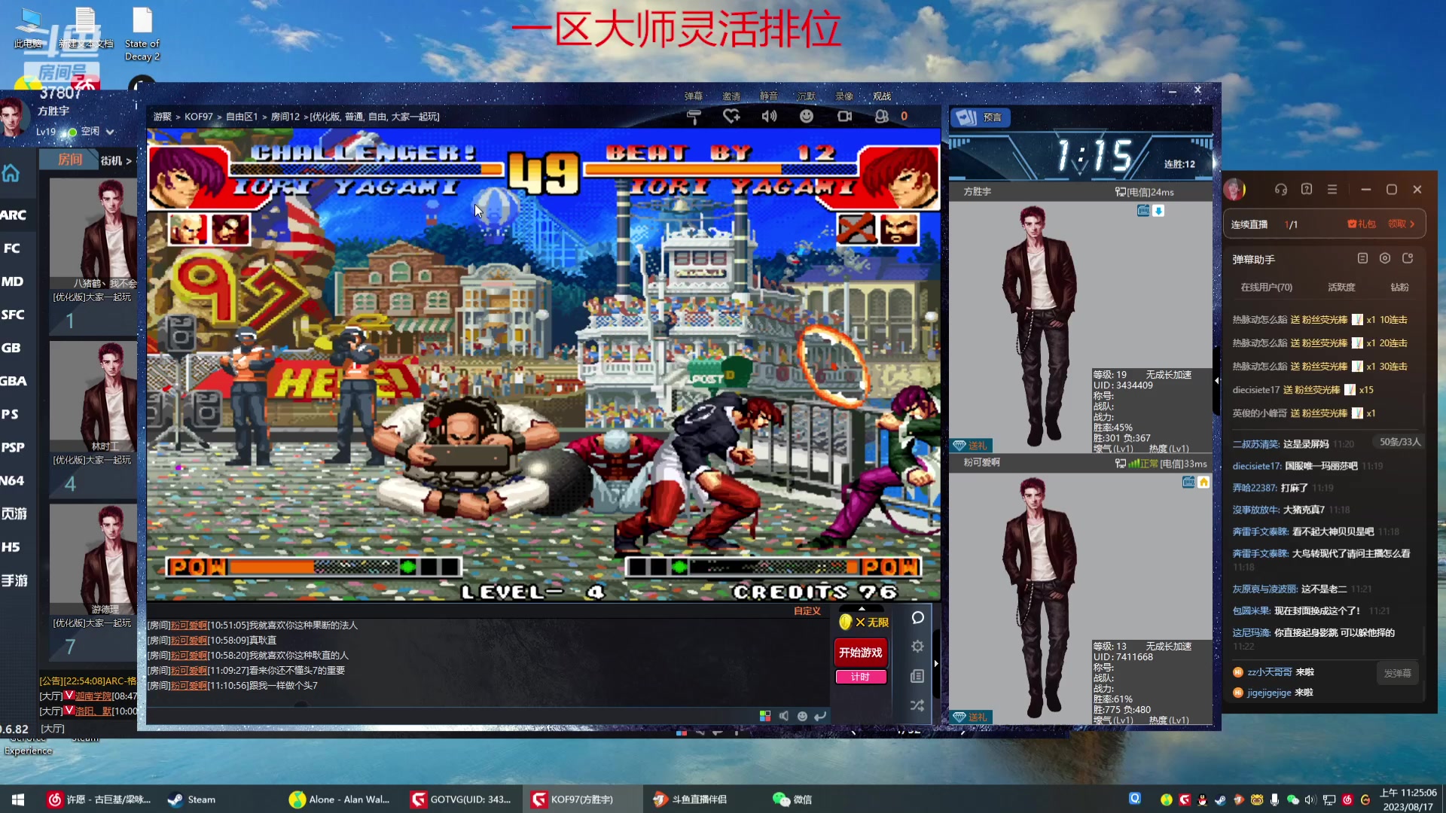Click the 发弹幕 send danmaku button
1446x813 pixels.
click(1397, 674)
